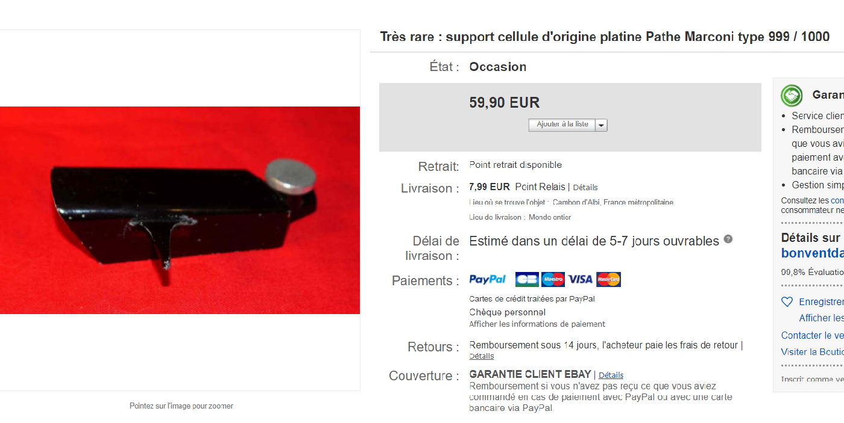Click the product photo on red background
844x423 pixels.
180,210
